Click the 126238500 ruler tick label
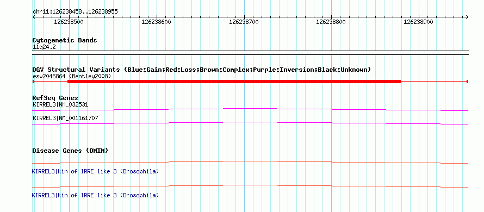 coord(69,22)
